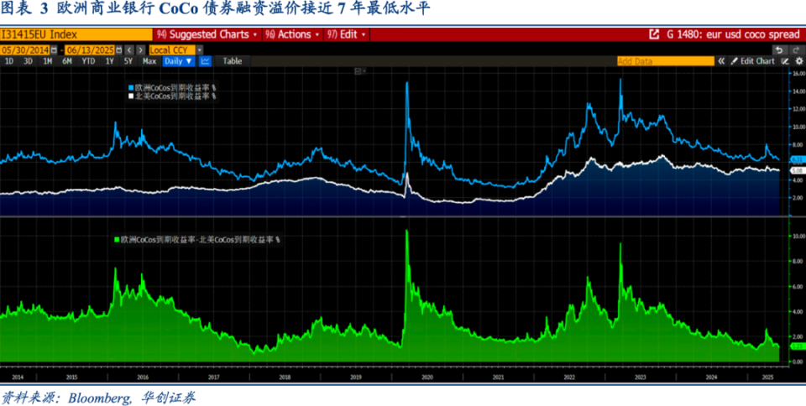The image size is (806, 406).
Task: Select the 1M time range
Action: [x=47, y=61]
